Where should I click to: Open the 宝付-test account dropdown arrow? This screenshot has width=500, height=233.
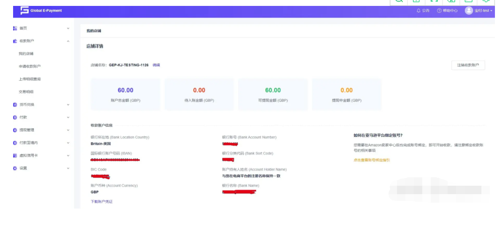click(x=492, y=11)
